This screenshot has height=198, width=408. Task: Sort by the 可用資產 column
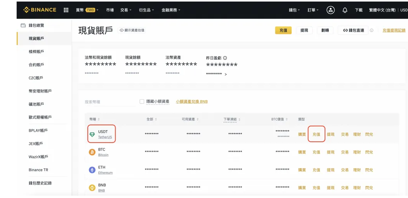click(190, 119)
